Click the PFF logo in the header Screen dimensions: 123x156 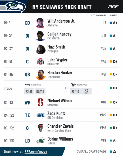coord(113,6)
